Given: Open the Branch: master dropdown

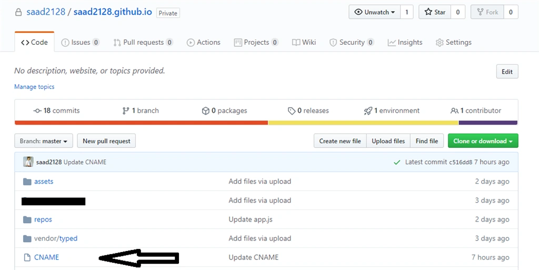Looking at the screenshot, I should pos(44,141).
